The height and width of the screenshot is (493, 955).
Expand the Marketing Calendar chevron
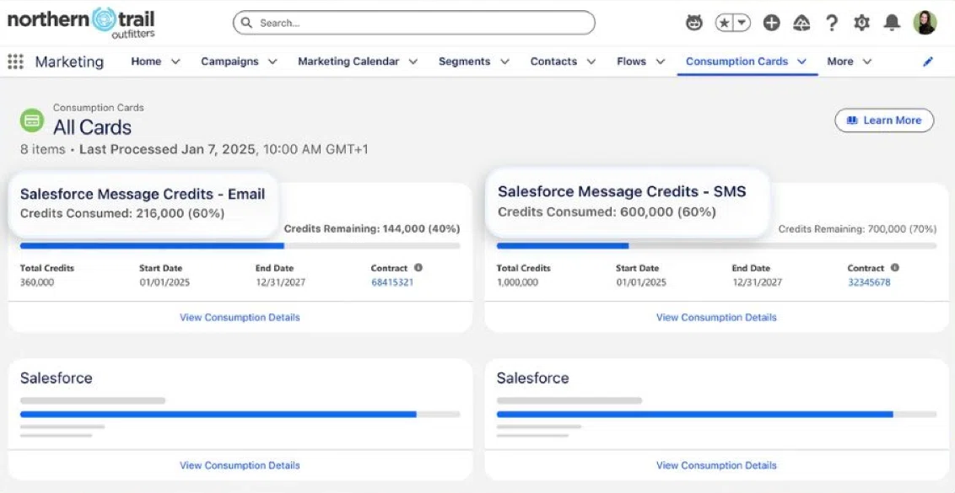[x=413, y=62]
